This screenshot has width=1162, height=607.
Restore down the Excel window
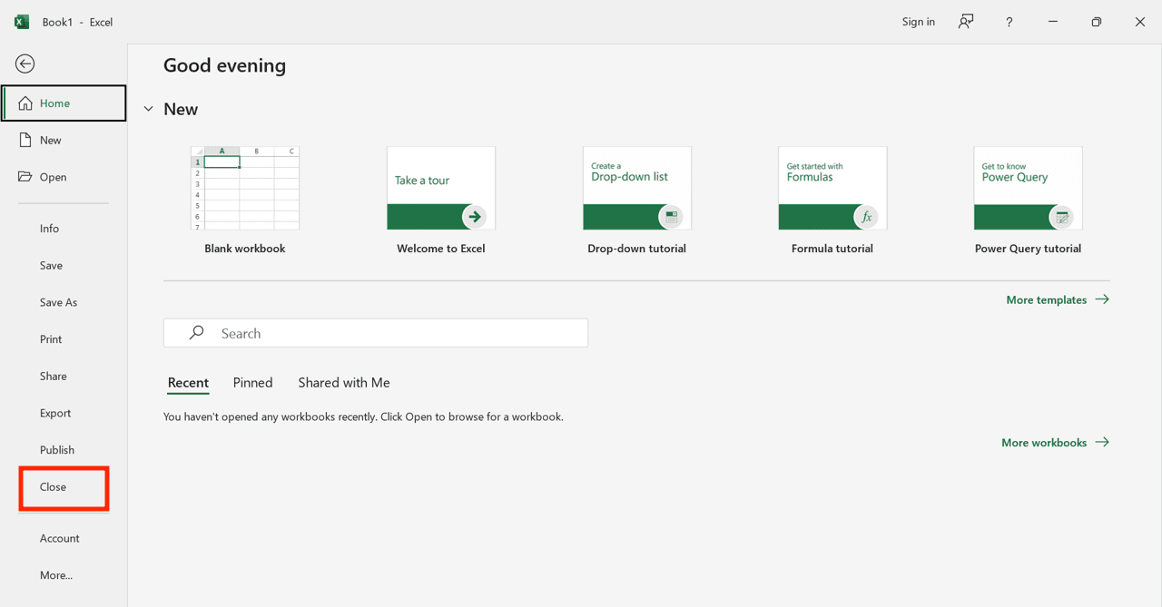tap(1097, 22)
